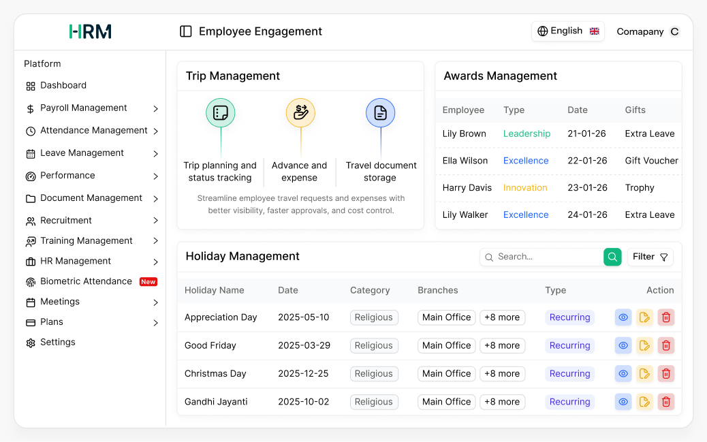Image resolution: width=707 pixels, height=442 pixels.
Task: View Good Friday with the blue eye toggle
Action: (623, 345)
